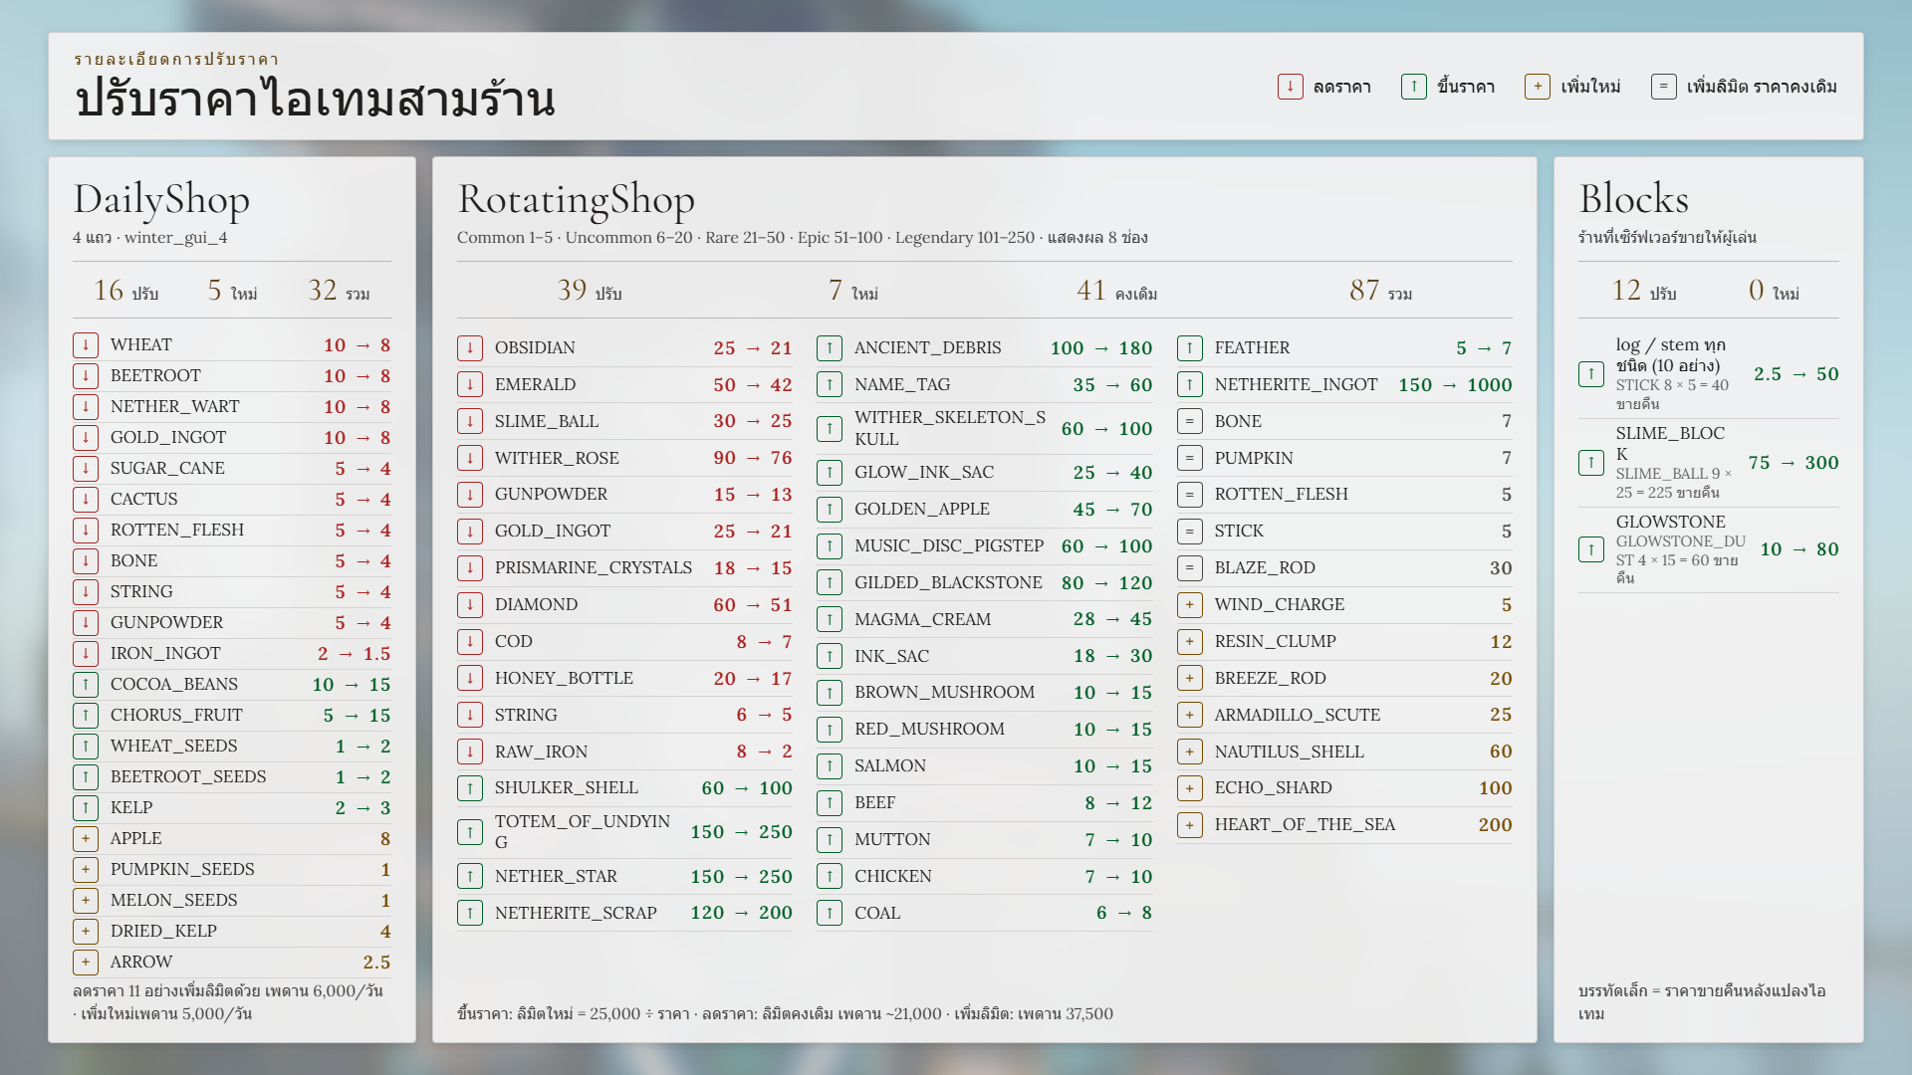Click the down-arrow icon beside IRON_INGOT

[86, 654]
